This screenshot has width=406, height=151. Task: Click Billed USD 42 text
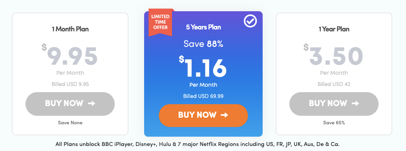pos(334,84)
